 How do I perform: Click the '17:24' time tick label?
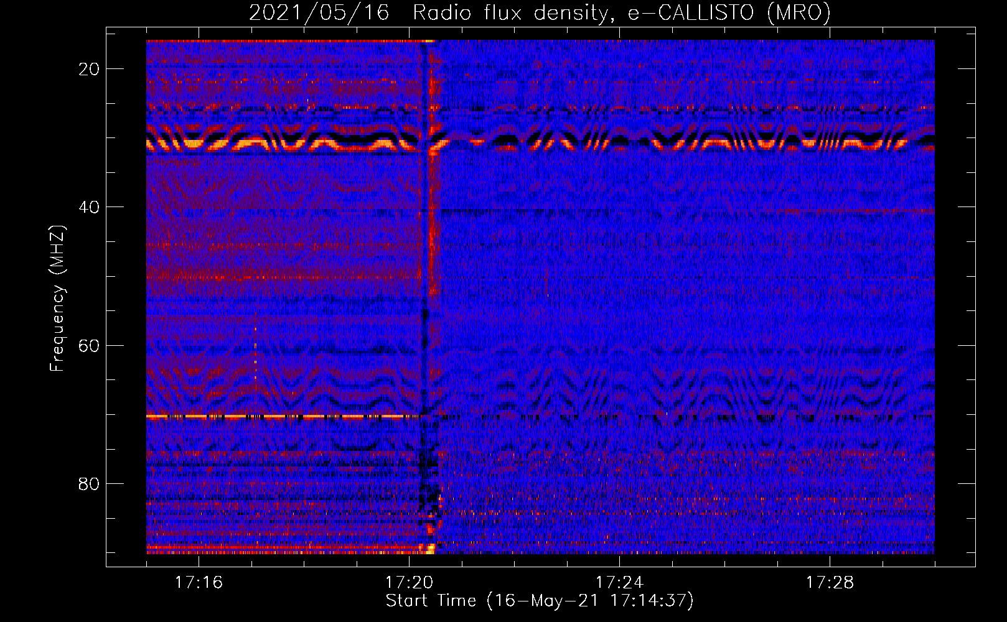[x=619, y=582]
